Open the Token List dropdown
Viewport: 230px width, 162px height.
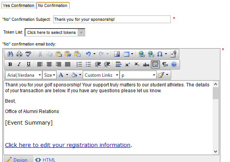click(55, 32)
